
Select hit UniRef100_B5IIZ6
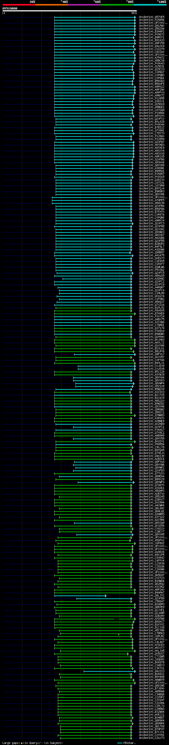(152, 372)
